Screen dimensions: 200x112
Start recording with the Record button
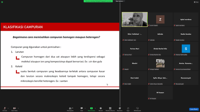click(101, 109)
